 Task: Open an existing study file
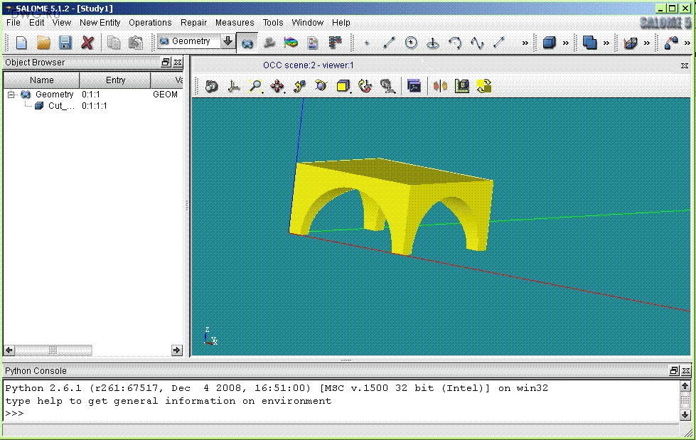pos(43,43)
